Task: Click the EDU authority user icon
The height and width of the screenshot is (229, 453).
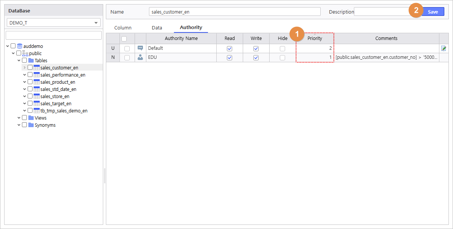Action: [140, 57]
